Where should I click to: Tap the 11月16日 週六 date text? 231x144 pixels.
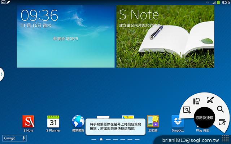[x=36, y=26]
